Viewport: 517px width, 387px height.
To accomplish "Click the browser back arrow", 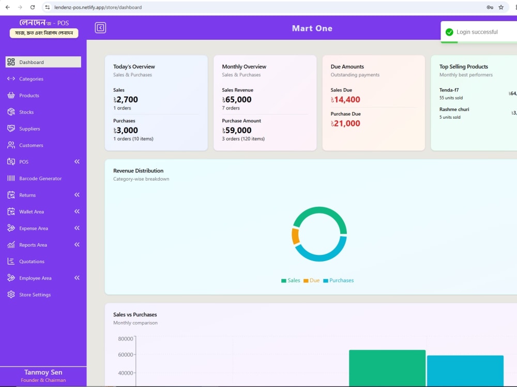I will point(8,7).
